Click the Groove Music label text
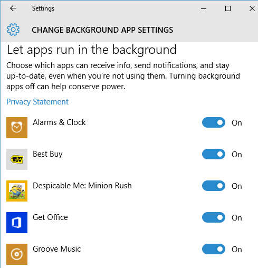This screenshot has height=268, width=258. [57, 249]
